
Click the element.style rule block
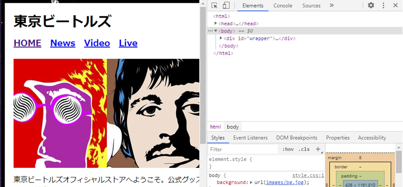coord(266,162)
